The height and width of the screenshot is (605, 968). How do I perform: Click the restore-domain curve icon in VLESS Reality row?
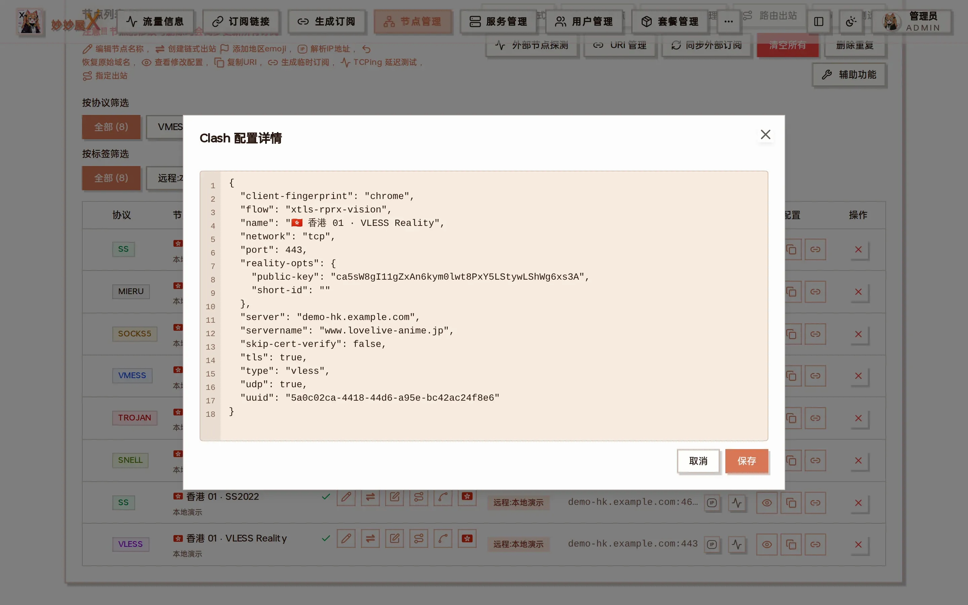tap(443, 538)
